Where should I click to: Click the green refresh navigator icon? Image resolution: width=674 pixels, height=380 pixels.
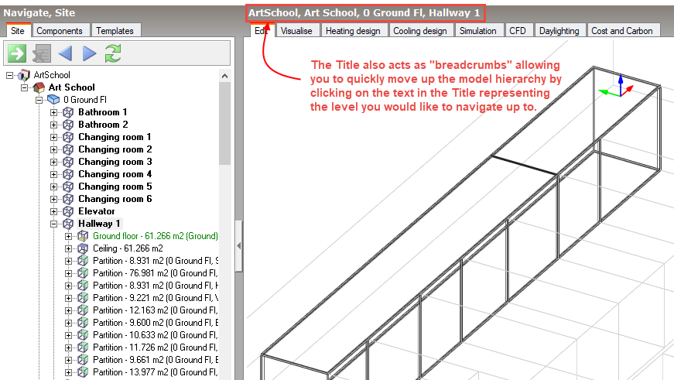pyautogui.click(x=113, y=53)
